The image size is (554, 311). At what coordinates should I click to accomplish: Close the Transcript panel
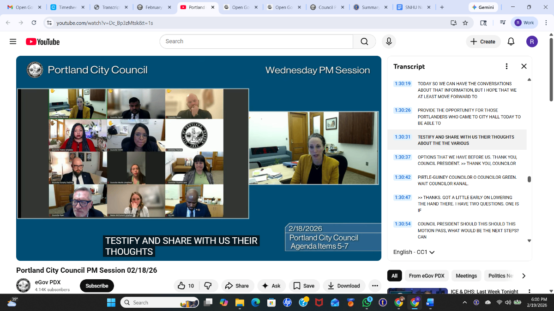point(524,66)
